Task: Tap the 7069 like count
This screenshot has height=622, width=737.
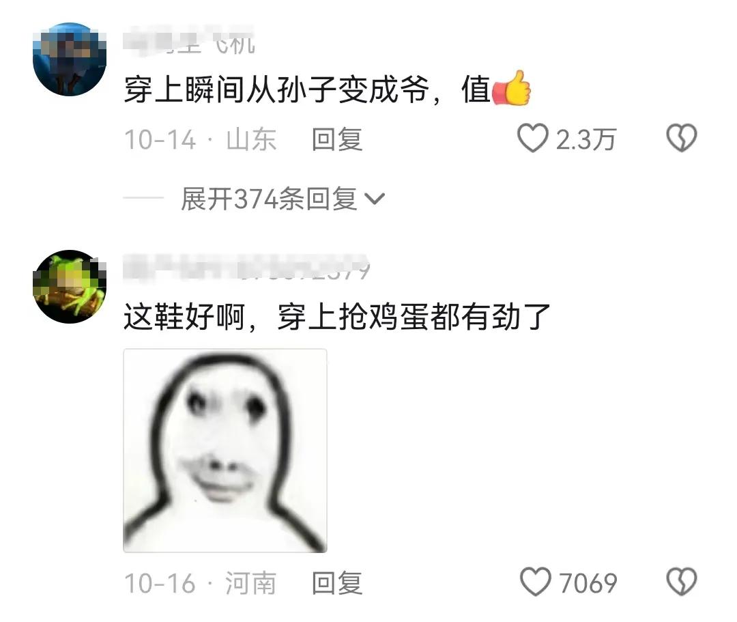Action: tap(588, 584)
